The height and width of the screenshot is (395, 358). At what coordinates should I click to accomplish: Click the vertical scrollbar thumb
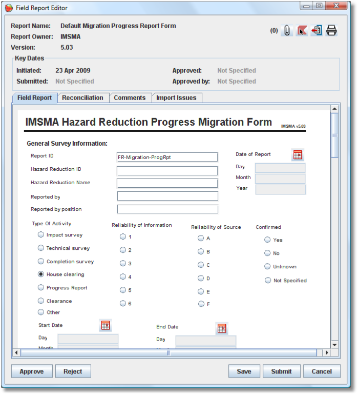point(334,134)
